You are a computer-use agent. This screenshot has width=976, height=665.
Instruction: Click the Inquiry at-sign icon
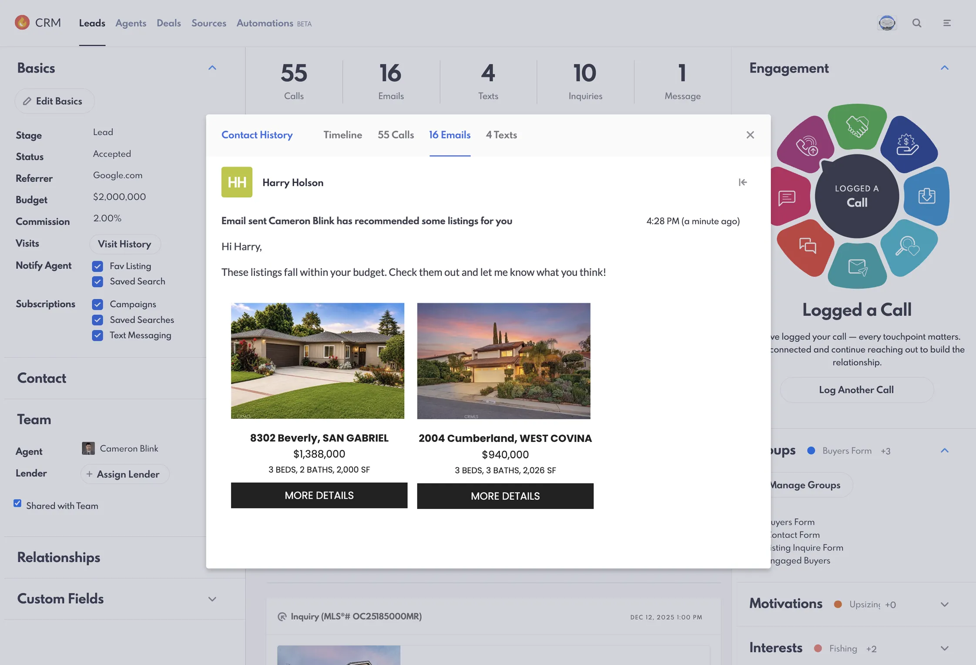[282, 616]
